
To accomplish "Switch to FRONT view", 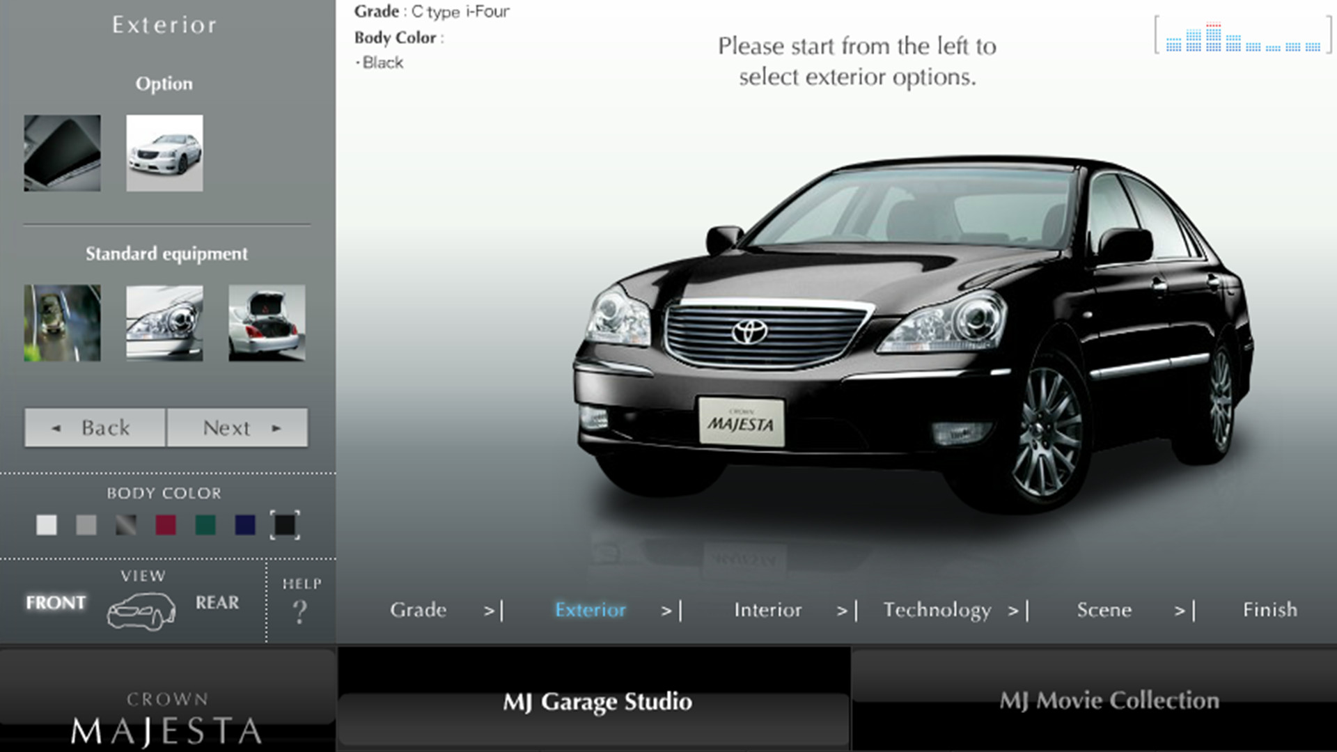I will [x=56, y=602].
